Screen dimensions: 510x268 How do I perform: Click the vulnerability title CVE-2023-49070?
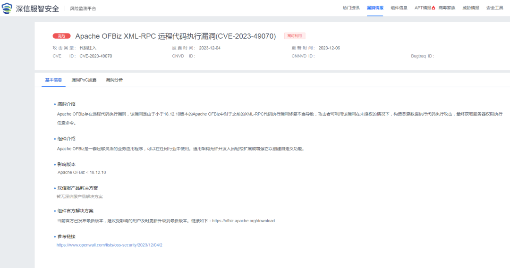[176, 36]
